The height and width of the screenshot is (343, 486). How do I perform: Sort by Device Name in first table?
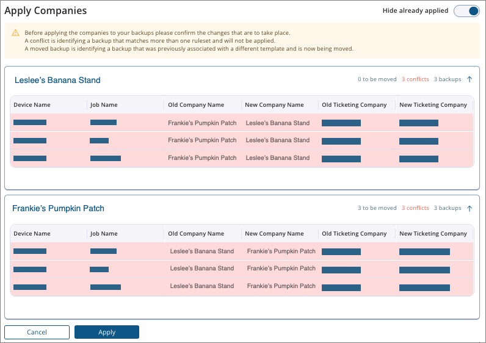coord(32,105)
